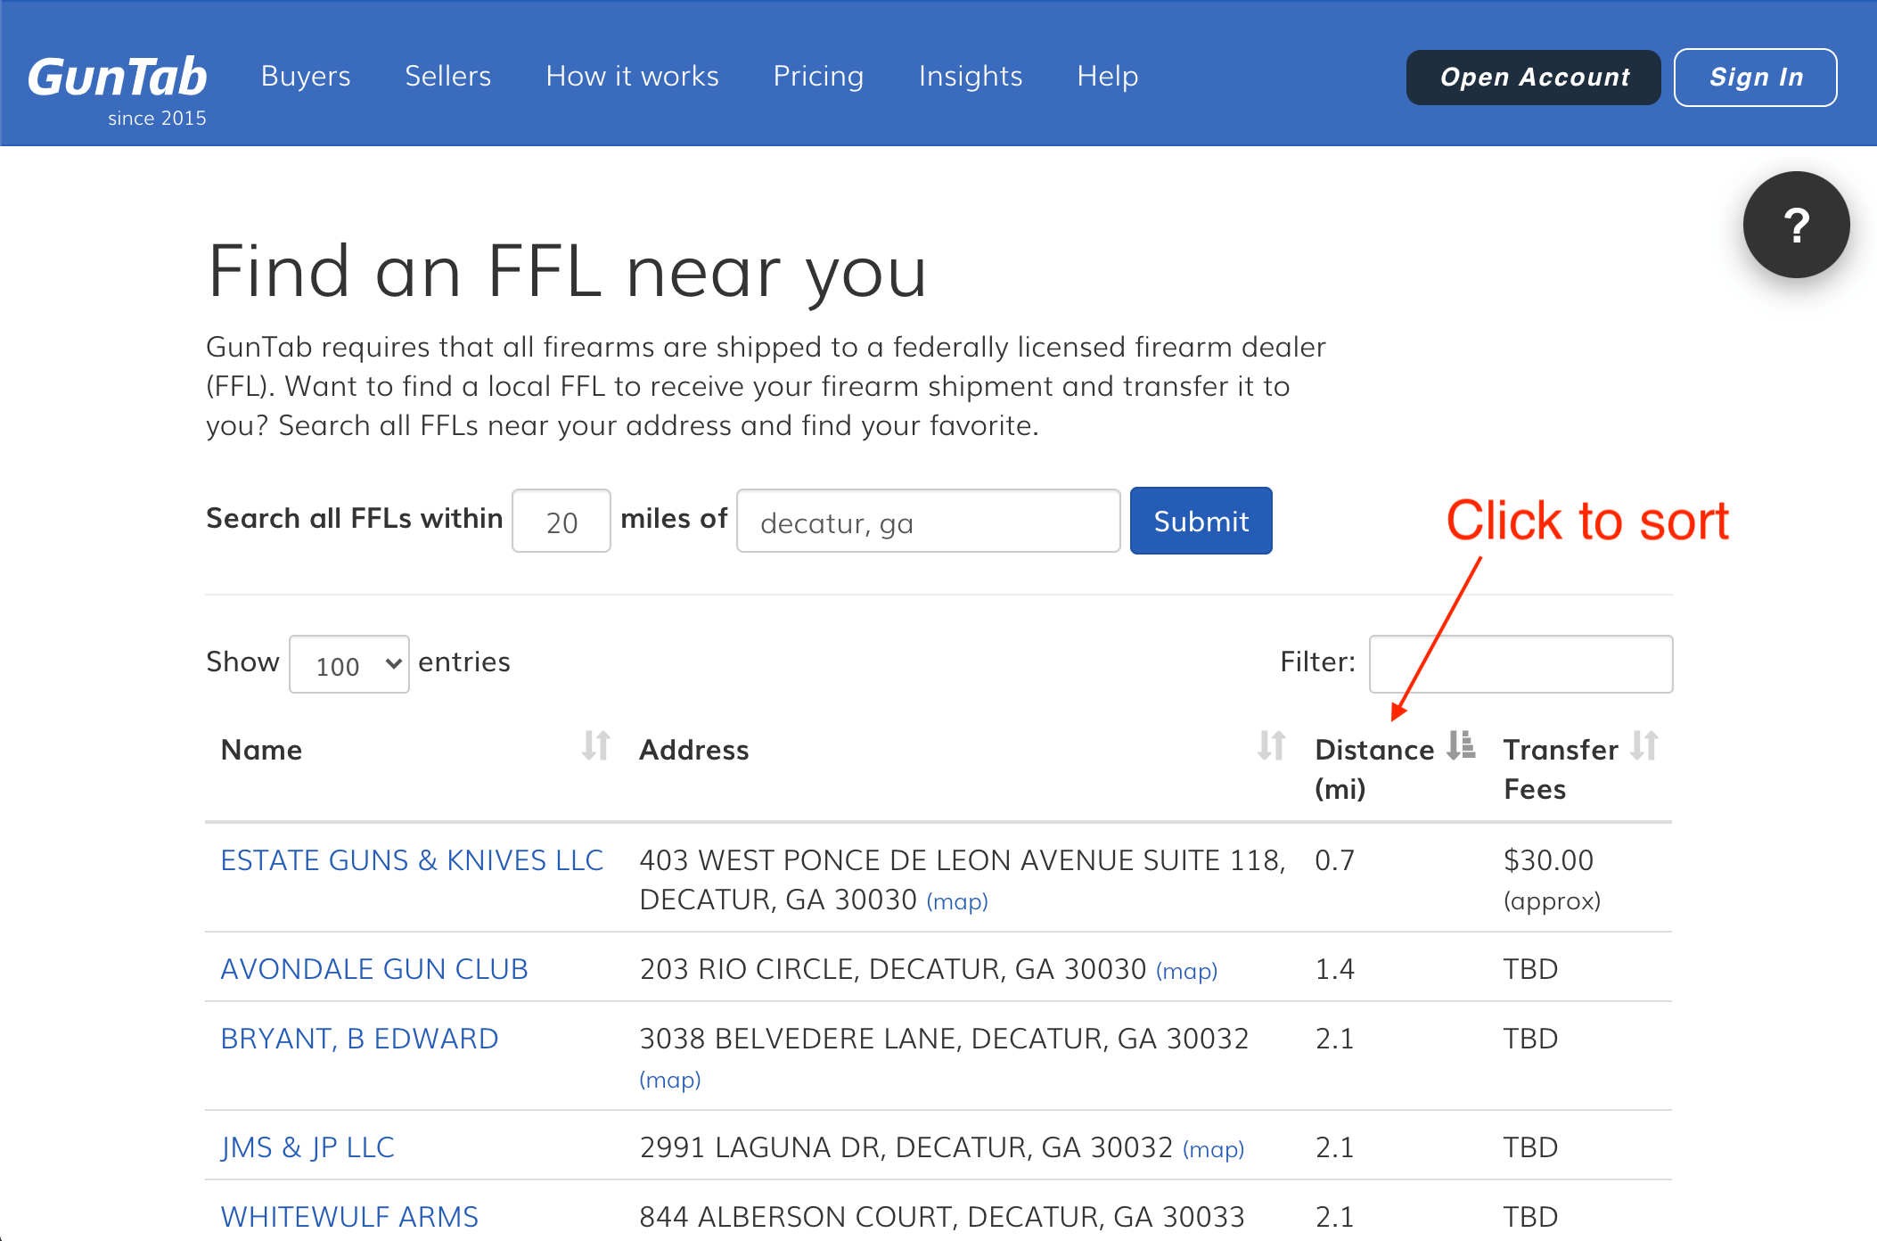Click TBD fee in Avondale Gun Club row

[x=1531, y=969]
